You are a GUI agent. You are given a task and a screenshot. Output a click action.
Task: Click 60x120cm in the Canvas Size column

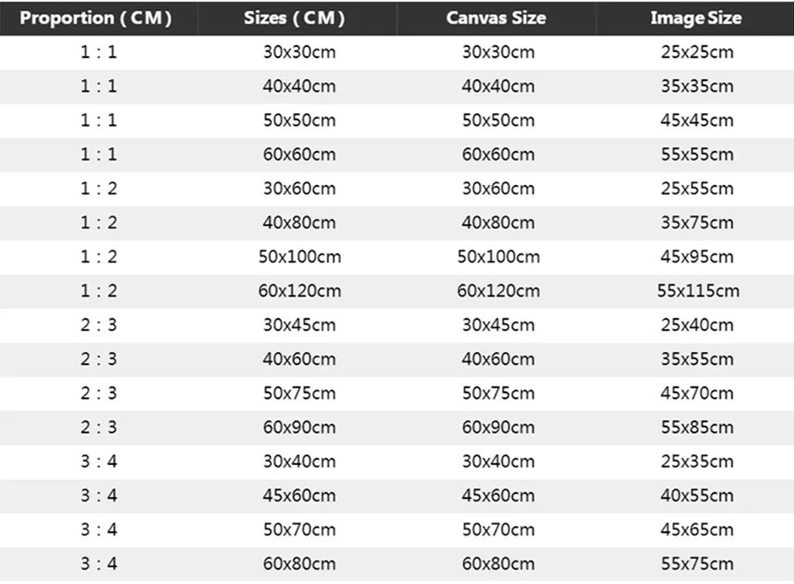[x=498, y=291]
